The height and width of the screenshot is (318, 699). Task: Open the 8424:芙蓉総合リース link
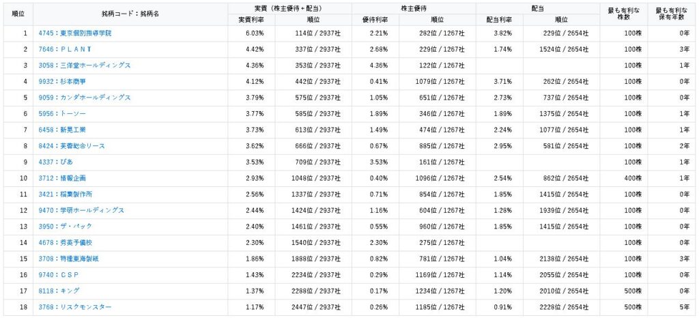point(71,146)
